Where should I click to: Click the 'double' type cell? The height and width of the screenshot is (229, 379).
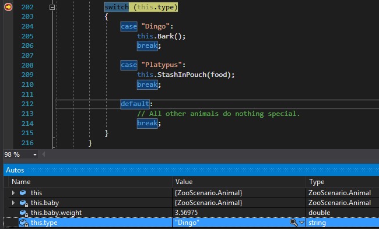tap(320, 213)
